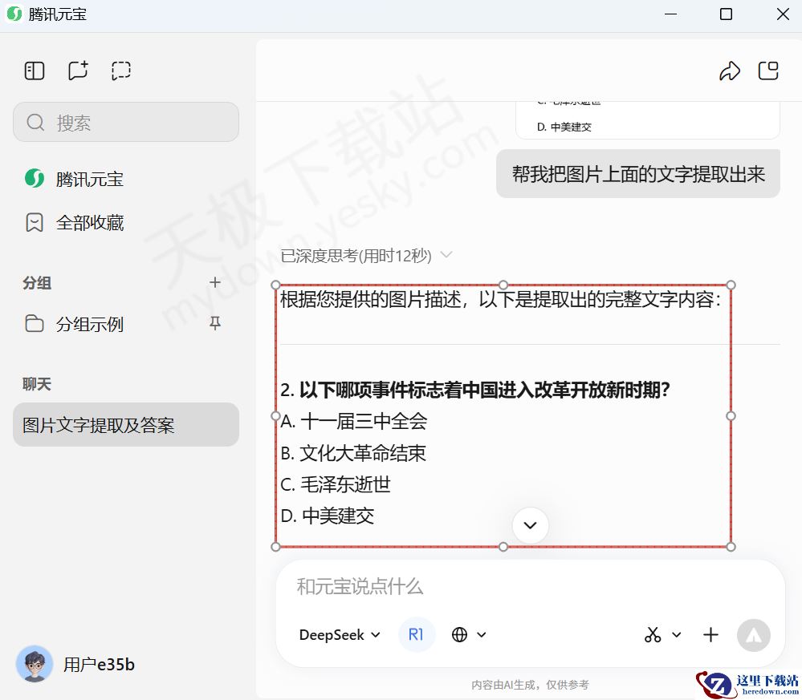The height and width of the screenshot is (700, 802).
Task: Start a new chat conversation
Action: pyautogui.click(x=77, y=71)
